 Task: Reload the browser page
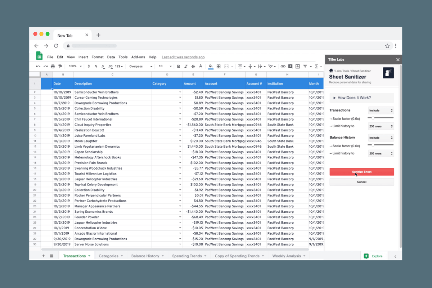(x=56, y=46)
